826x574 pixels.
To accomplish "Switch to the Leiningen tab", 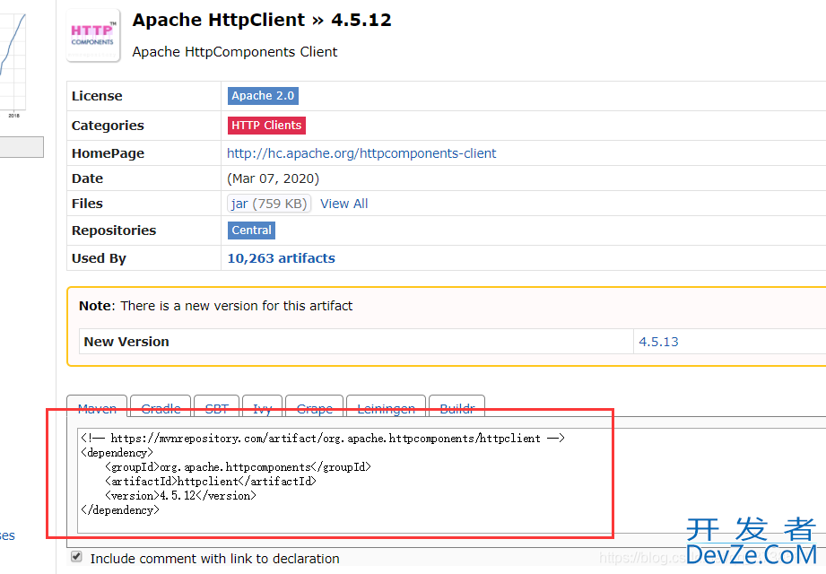I will tap(387, 406).
